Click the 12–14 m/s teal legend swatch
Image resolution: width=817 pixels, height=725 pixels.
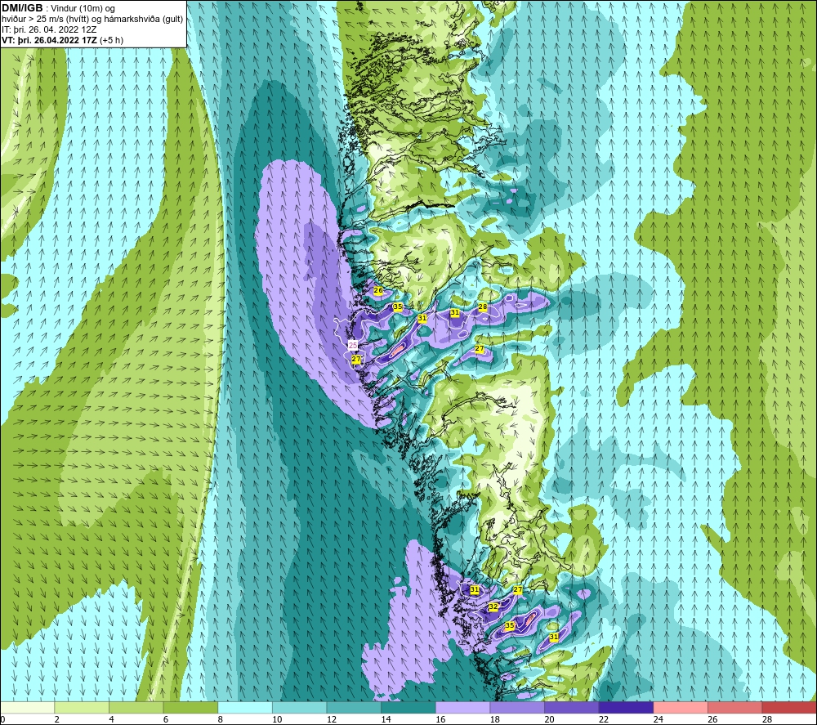click(354, 707)
